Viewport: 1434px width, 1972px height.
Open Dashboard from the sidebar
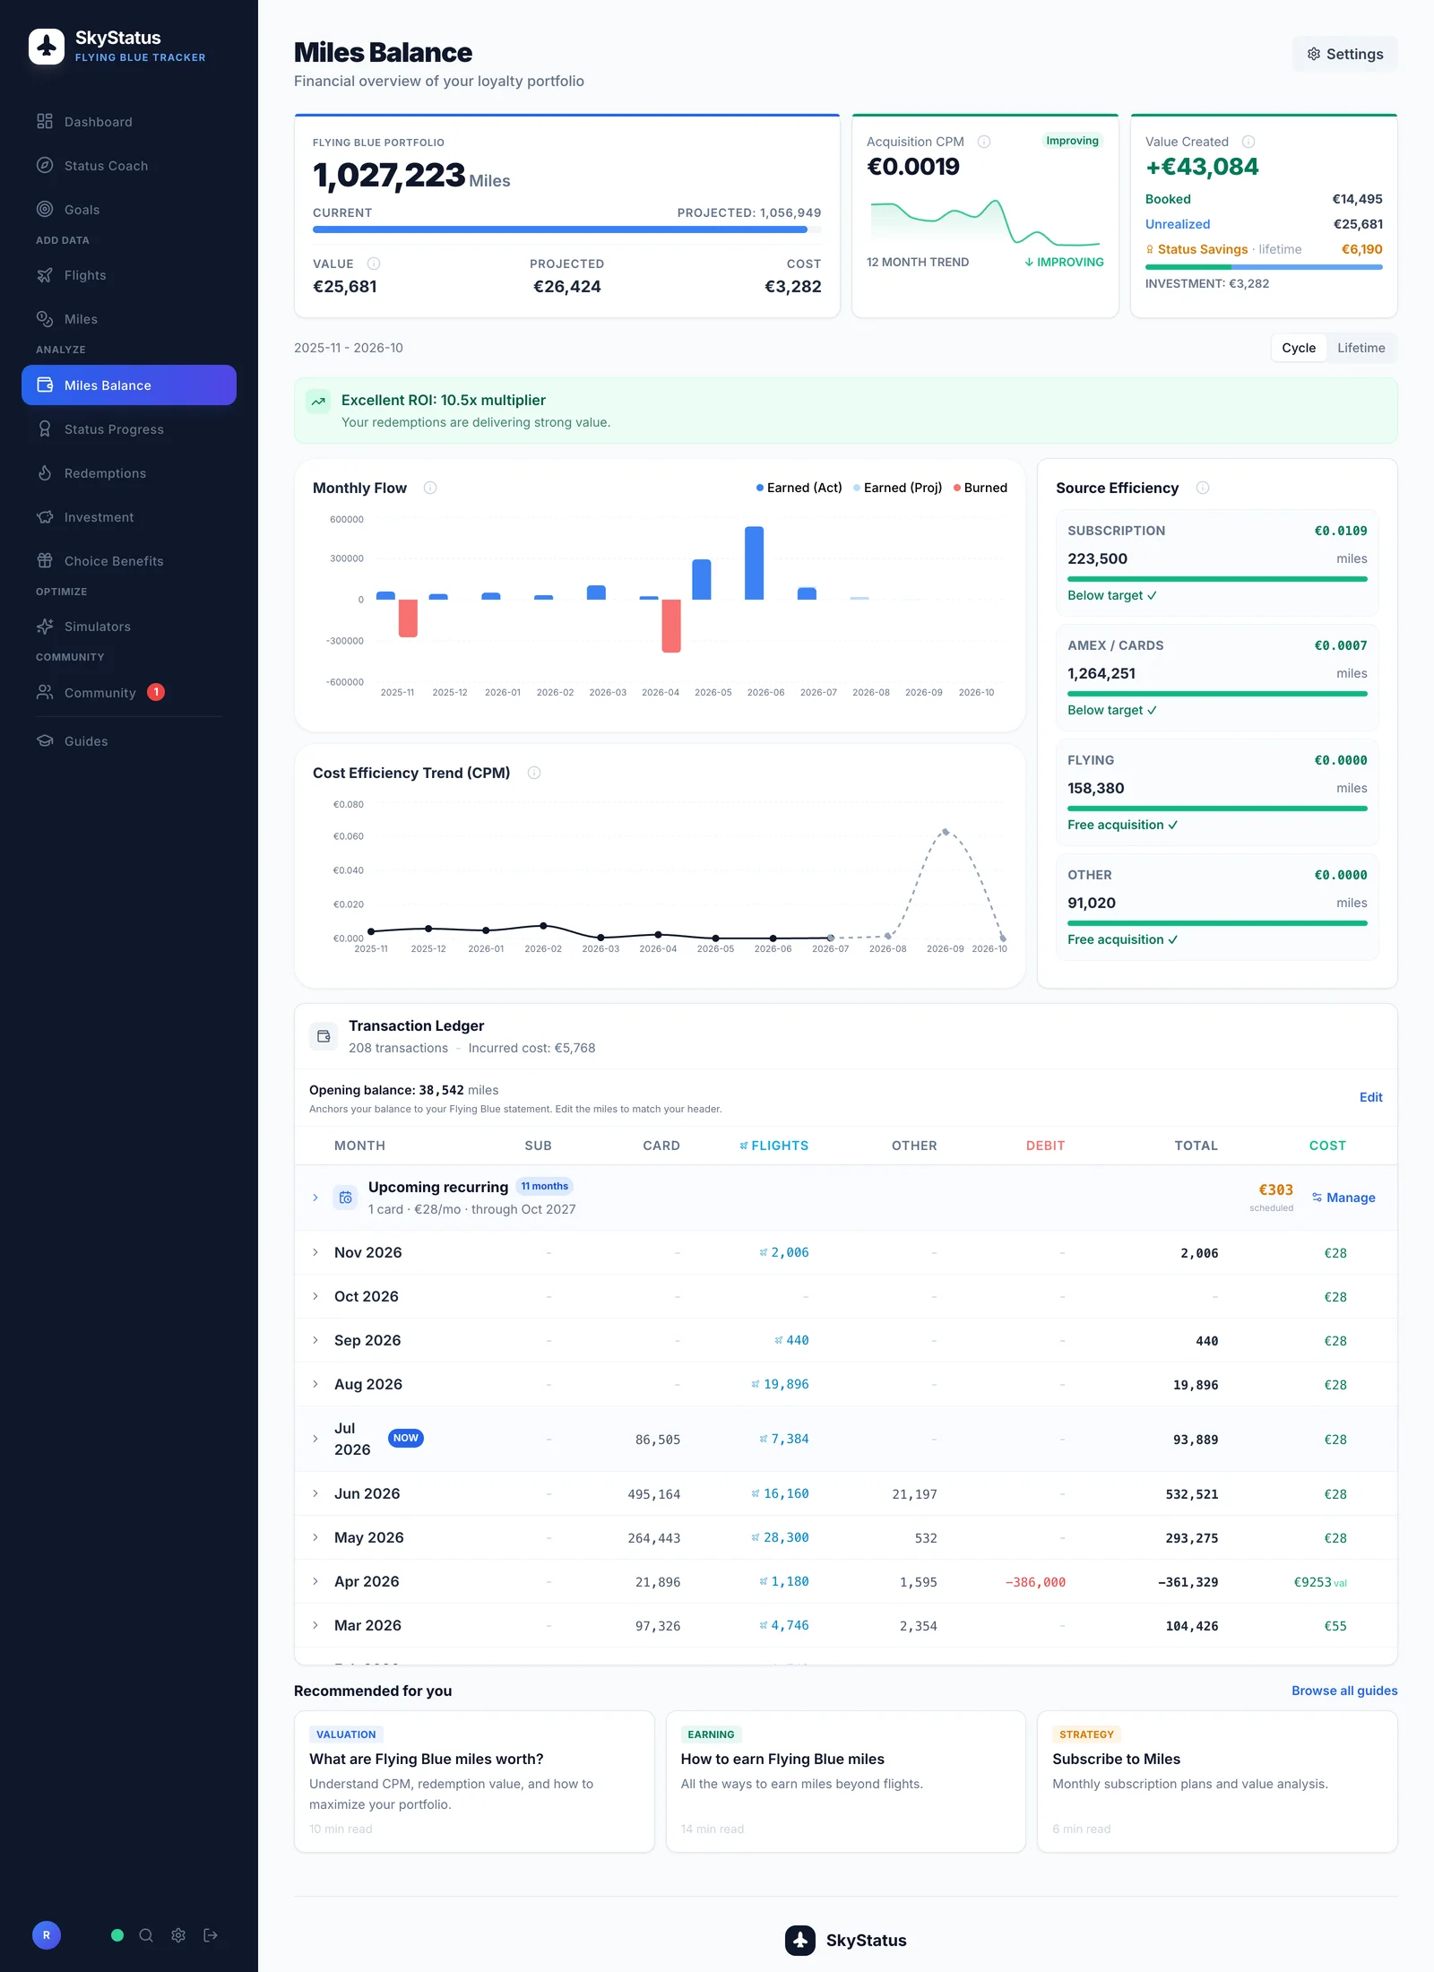point(129,122)
